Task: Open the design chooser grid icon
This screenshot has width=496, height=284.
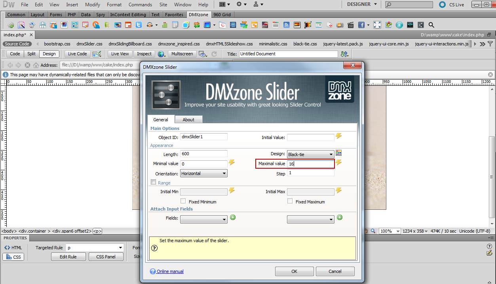Action: pos(338,153)
